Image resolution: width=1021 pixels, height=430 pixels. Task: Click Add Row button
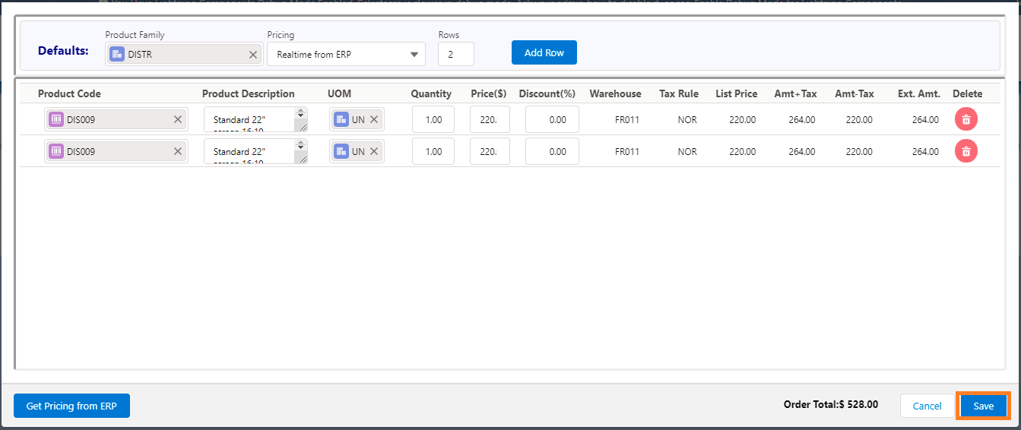tap(544, 52)
